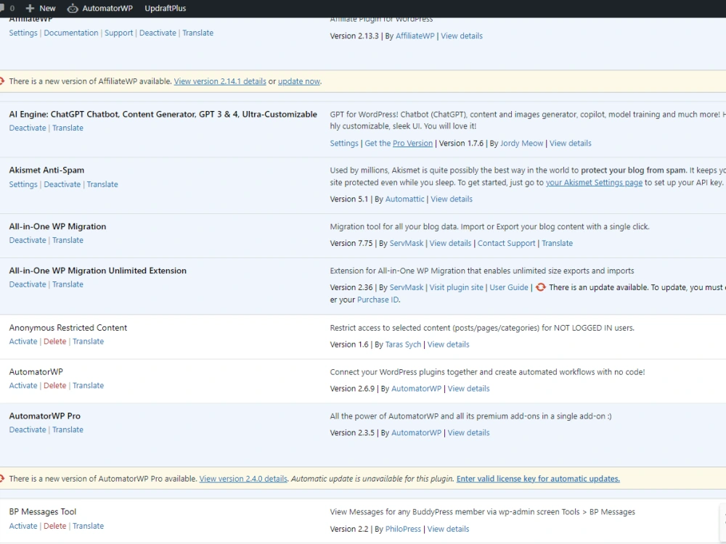Click View version 2.14.1 details link

[220, 81]
